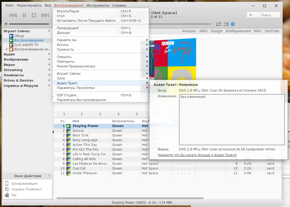
Task: Open the YouTube link
Action: pos(272,31)
